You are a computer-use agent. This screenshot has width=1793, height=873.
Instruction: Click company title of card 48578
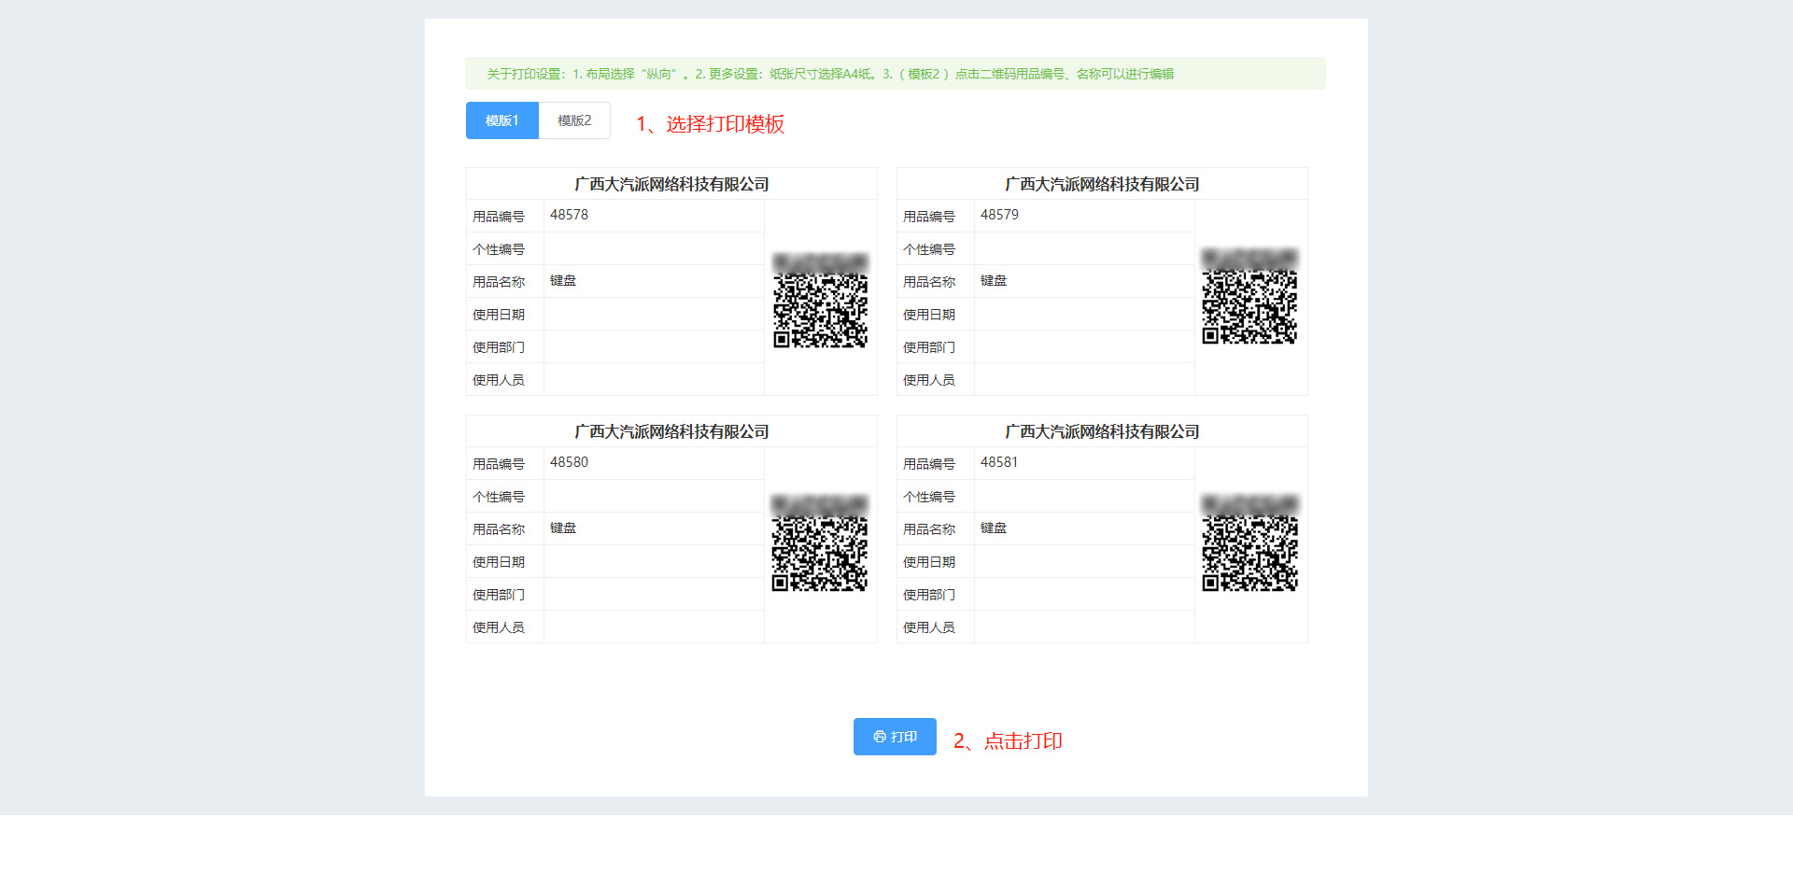671,184
